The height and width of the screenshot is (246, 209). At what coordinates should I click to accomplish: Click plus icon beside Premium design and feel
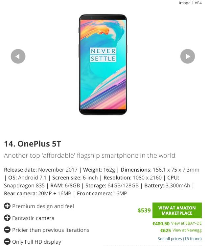7,206
